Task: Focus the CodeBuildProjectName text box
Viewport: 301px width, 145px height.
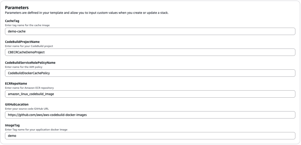Action: tap(150, 52)
